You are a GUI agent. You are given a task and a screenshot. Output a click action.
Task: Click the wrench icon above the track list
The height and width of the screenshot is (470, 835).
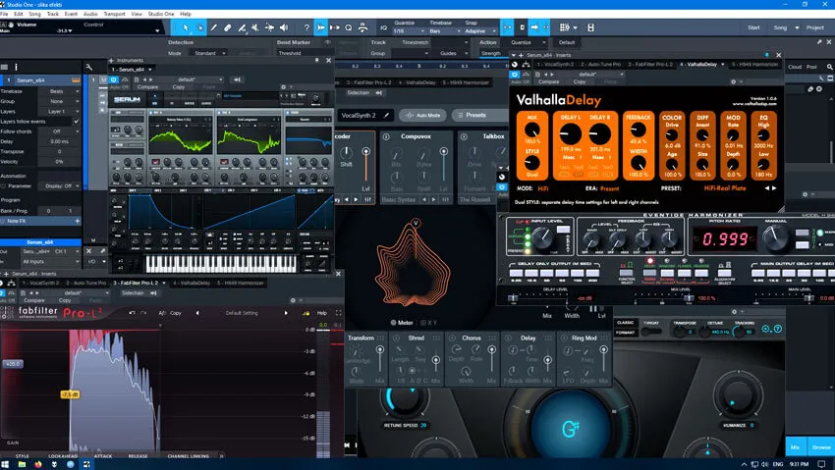[89, 67]
